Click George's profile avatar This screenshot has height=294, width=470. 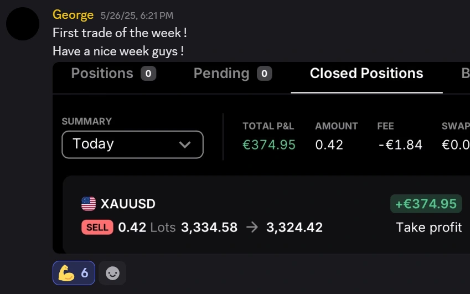pyautogui.click(x=22, y=24)
